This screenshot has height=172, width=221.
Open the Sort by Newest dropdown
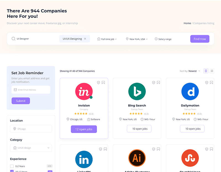190,71
